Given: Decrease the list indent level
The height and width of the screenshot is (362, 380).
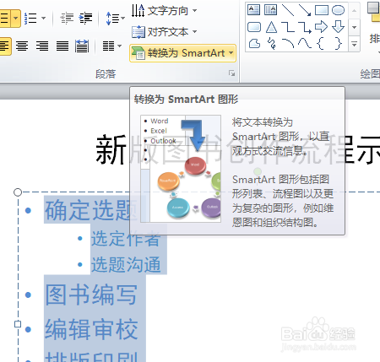Looking at the screenshot, I should 67,19.
